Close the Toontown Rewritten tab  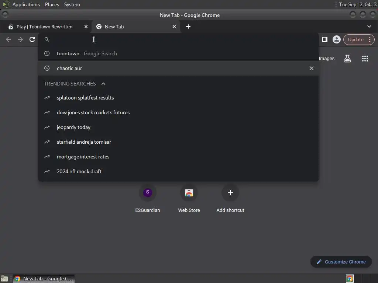[86, 27]
